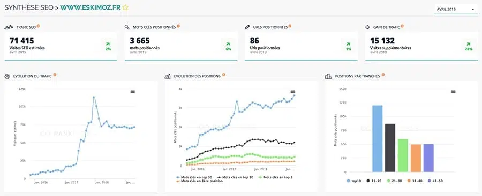Click the info icon beside TRAFIC SEO
Image resolution: width=482 pixels, height=196 pixels.
38,26
